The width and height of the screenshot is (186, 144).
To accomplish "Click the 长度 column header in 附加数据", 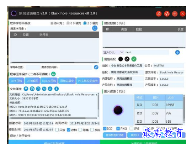I will pos(180,29).
